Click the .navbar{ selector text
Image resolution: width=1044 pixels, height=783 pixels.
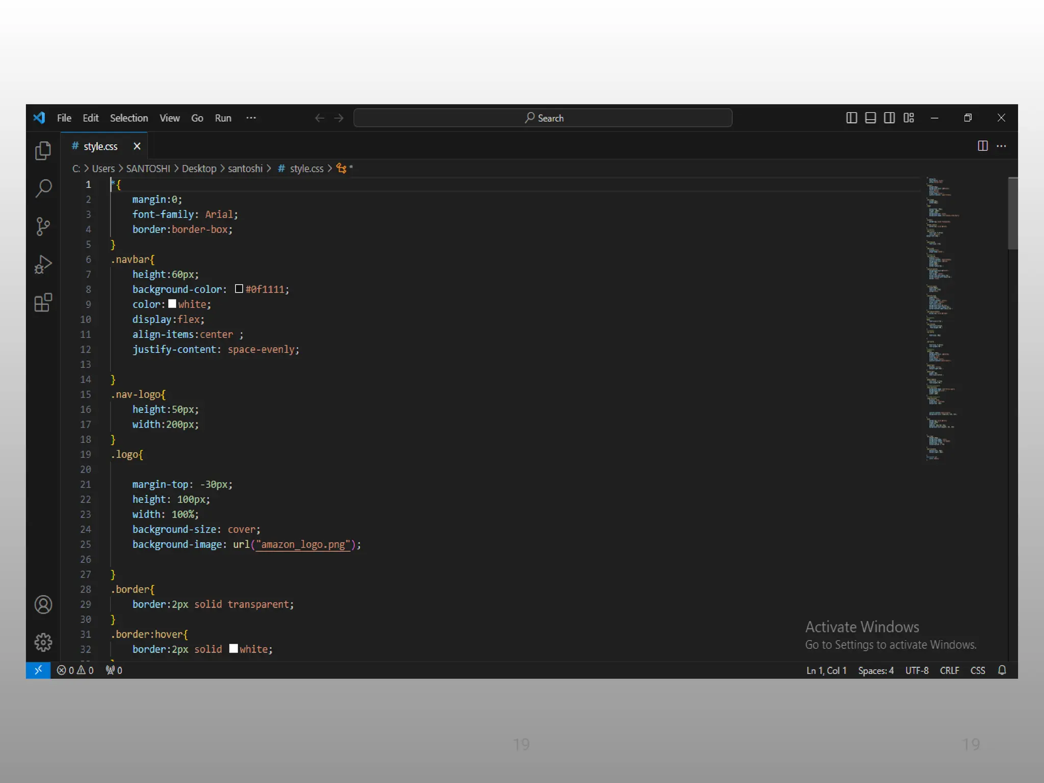133,259
